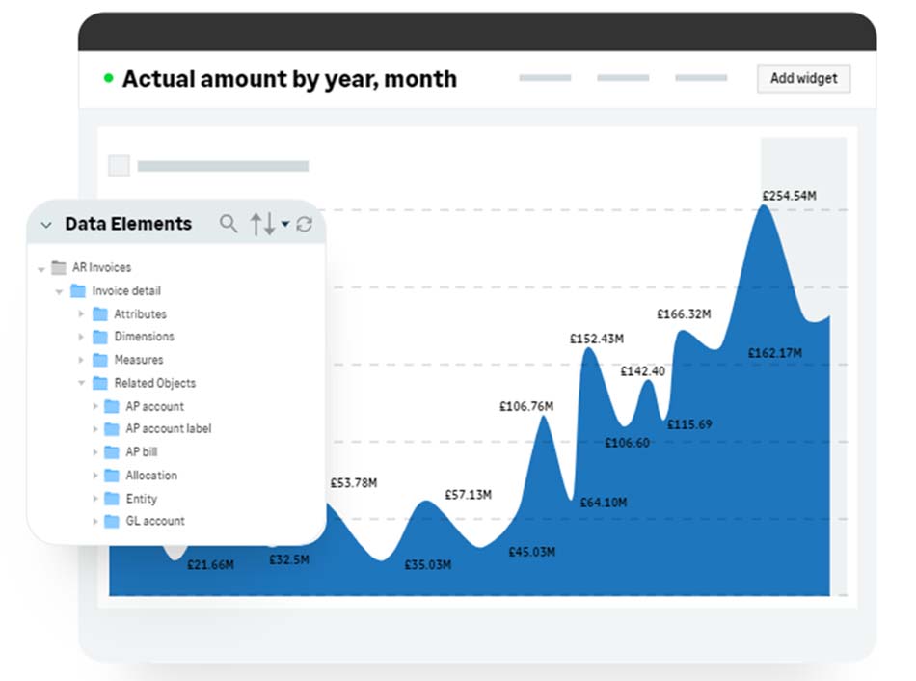Expand the Dimensions folder arrow

tap(81, 337)
